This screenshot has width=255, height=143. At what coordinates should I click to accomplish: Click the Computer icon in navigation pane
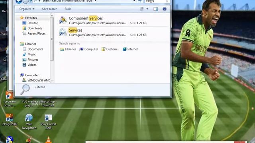pyautogui.click(x=22, y=75)
